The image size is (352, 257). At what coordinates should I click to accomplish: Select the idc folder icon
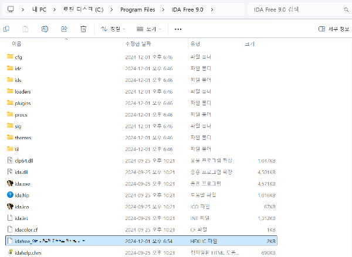(10, 68)
